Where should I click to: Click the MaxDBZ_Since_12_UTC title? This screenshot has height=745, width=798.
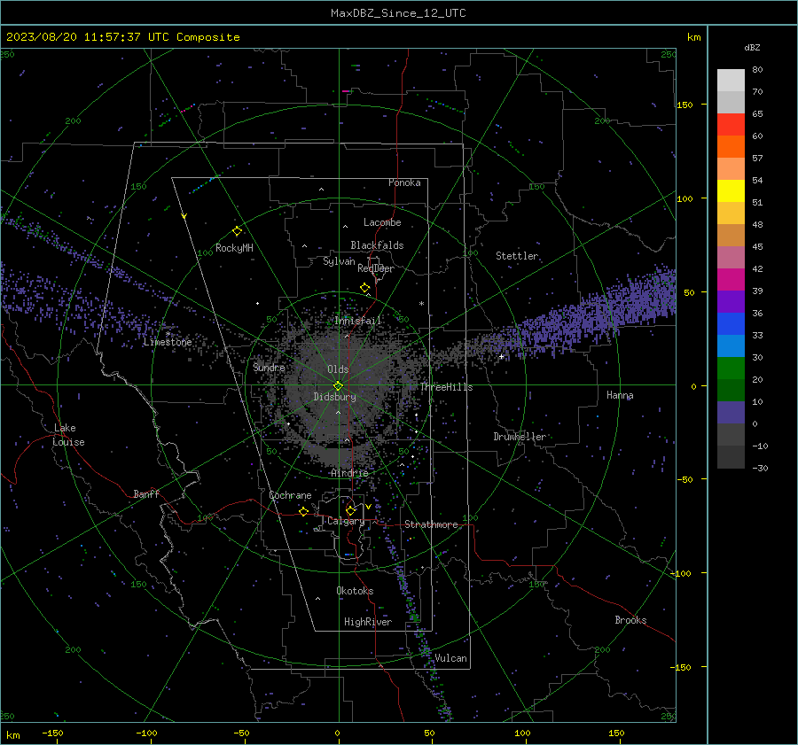click(398, 13)
